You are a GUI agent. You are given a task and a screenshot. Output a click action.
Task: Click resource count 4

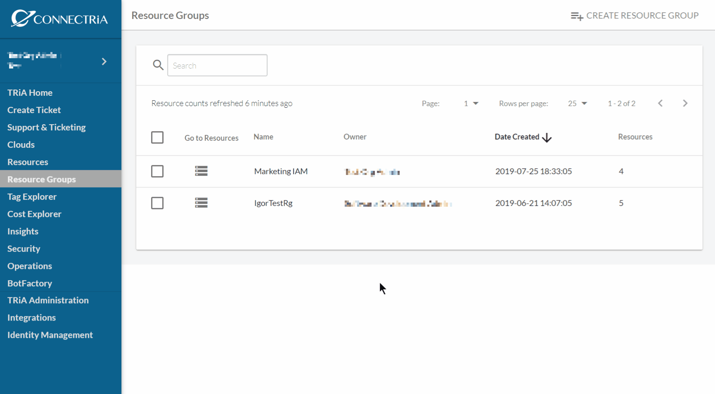click(x=621, y=171)
